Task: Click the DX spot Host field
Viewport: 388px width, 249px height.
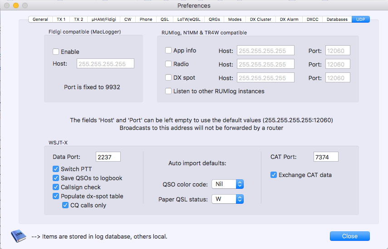Action: 265,78
